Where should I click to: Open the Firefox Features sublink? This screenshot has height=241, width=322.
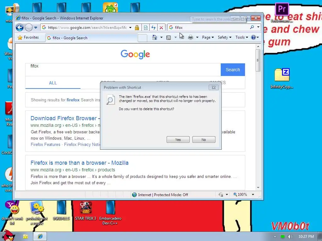point(45,144)
